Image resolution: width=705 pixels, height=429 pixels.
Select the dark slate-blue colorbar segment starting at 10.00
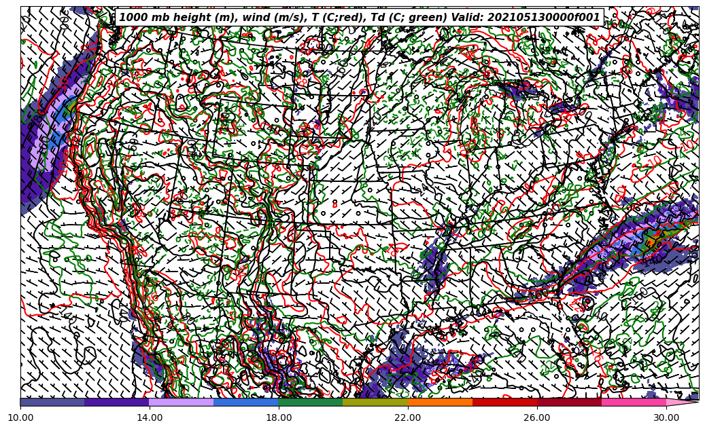click(52, 402)
